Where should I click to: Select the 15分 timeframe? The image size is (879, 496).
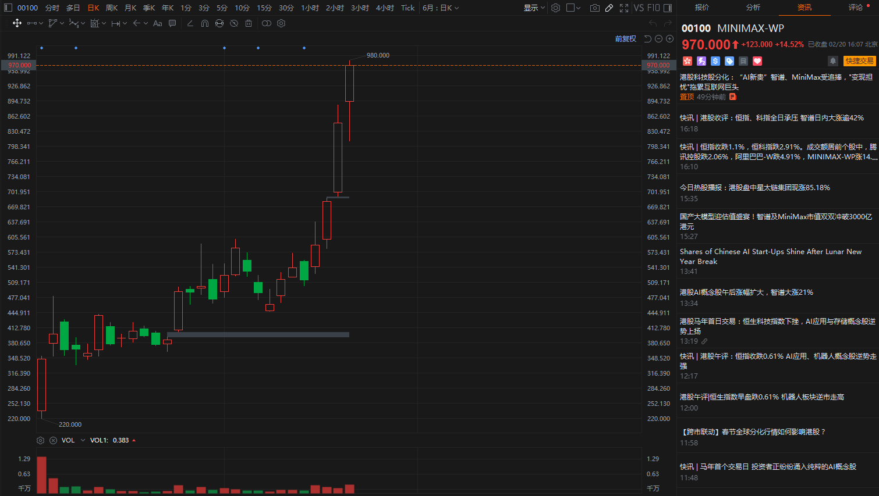[x=264, y=8]
